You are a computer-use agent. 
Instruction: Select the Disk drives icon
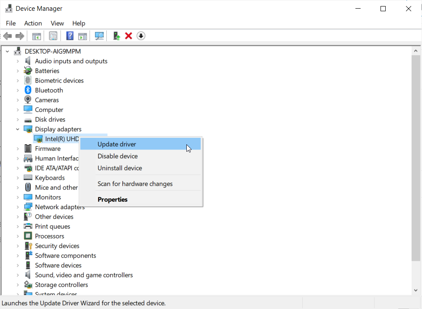point(28,120)
